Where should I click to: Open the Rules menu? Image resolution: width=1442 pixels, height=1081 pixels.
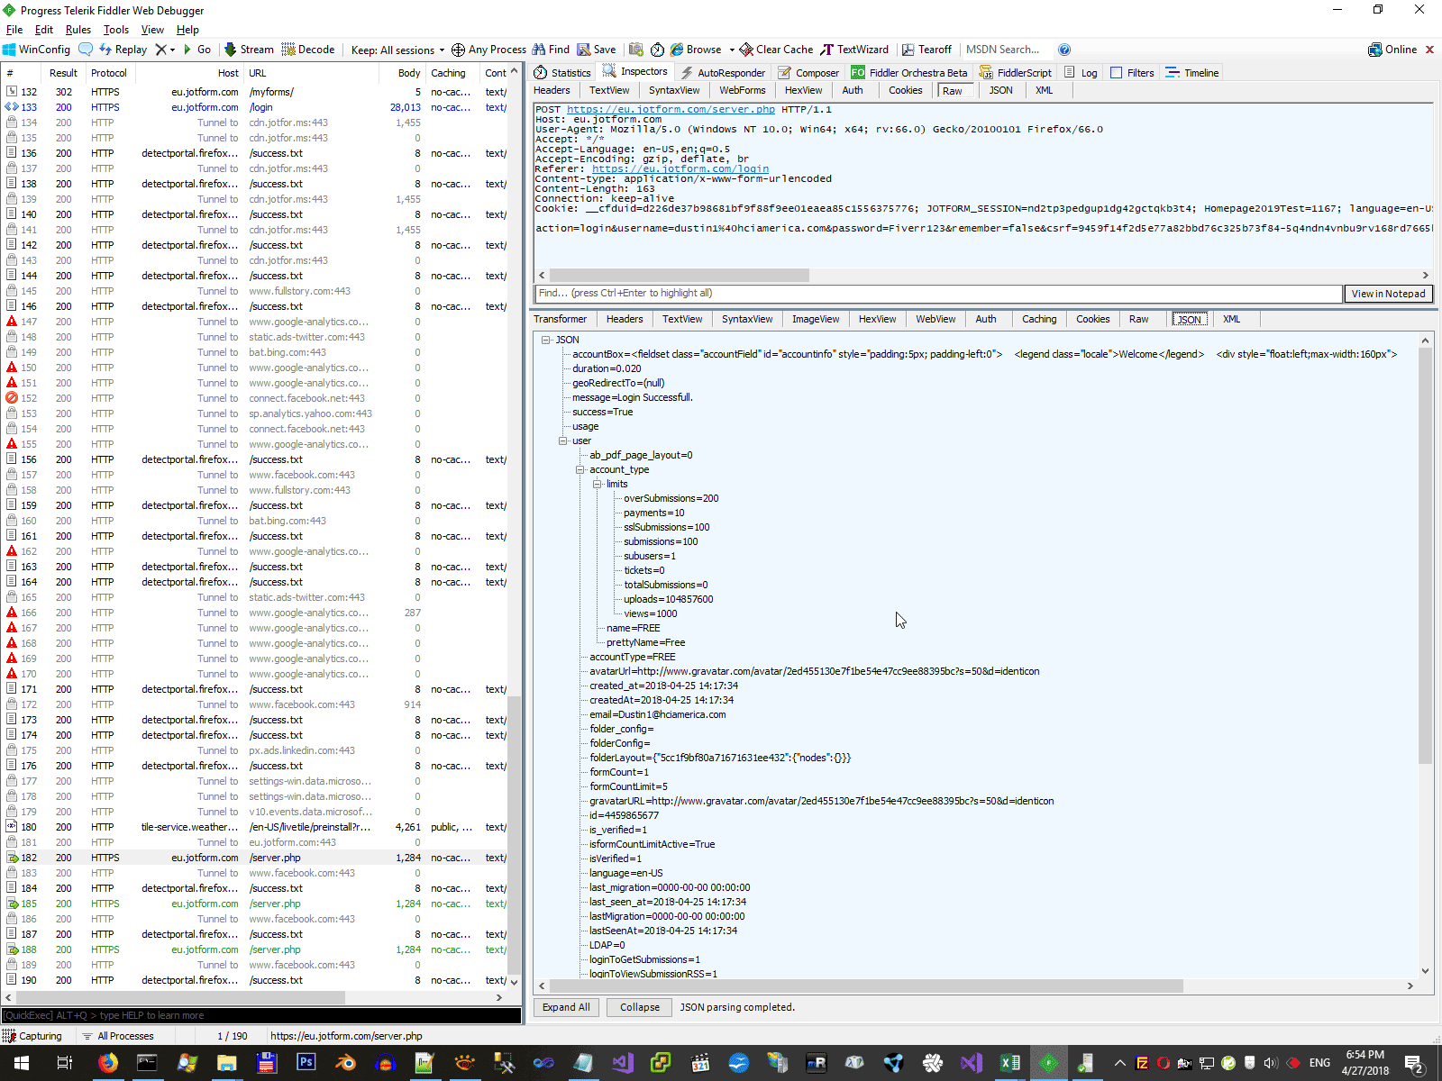[x=78, y=30]
